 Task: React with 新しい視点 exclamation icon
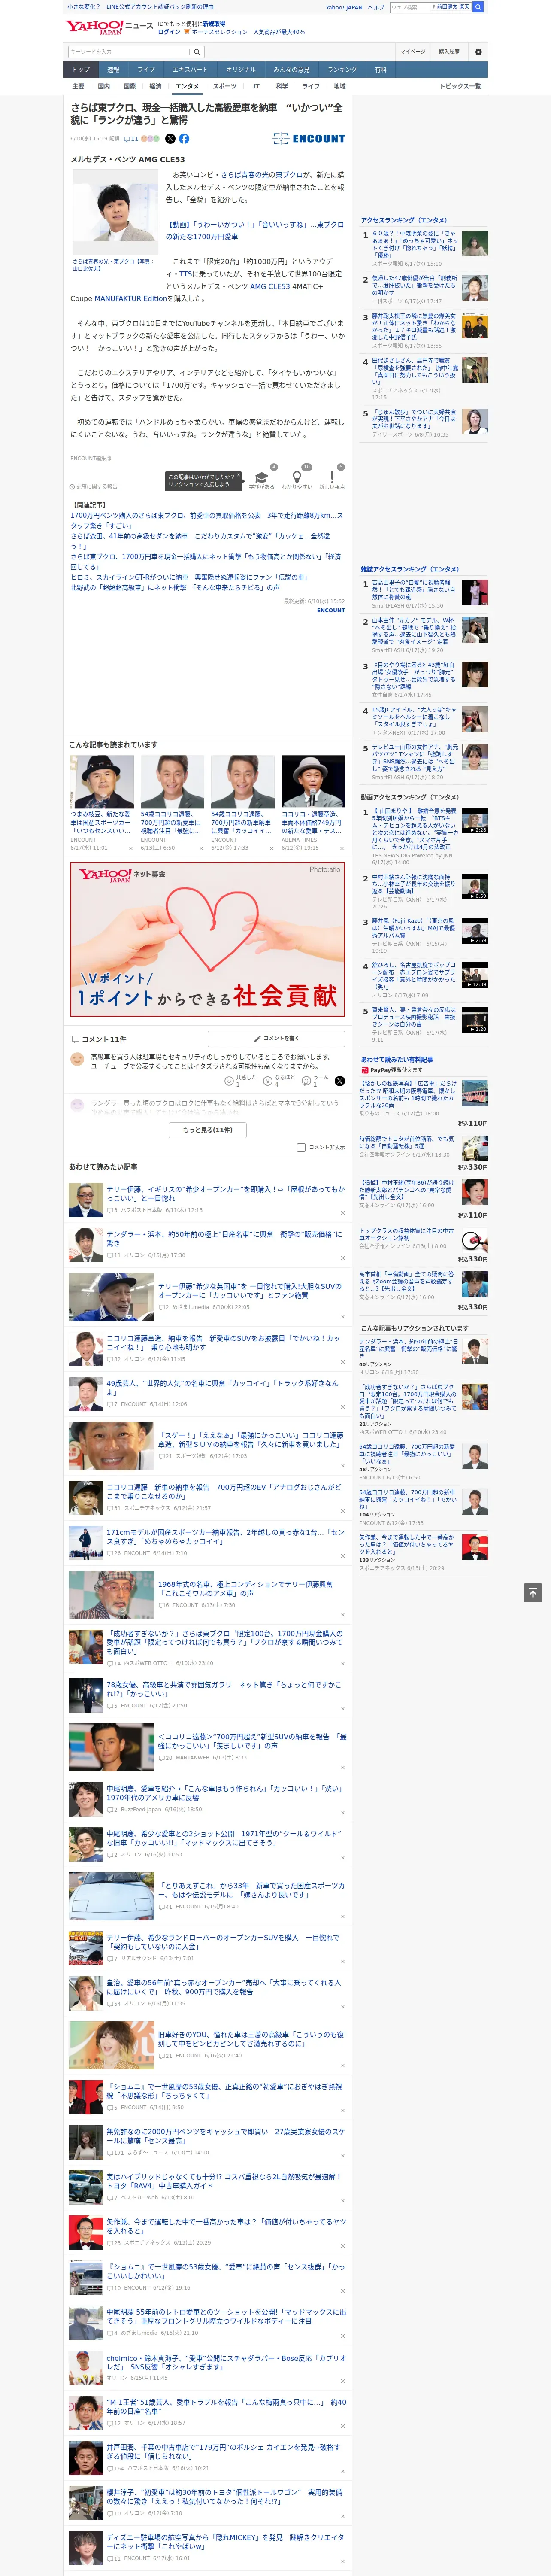[x=332, y=477]
